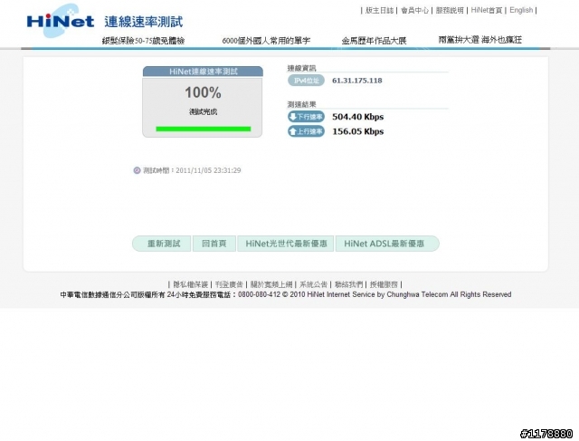The height and width of the screenshot is (441, 579).
Task: Open 銀髮保險50-75歲免體檢 banner link
Action: tap(143, 41)
